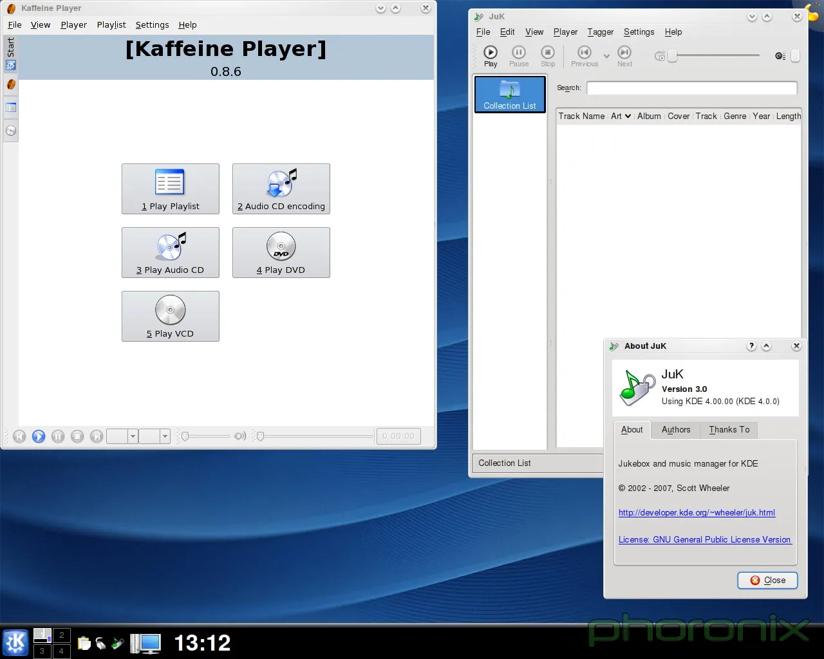This screenshot has height=659, width=824.
Task: Select the Start tab in Kaffeine sidebar
Action: [11, 53]
